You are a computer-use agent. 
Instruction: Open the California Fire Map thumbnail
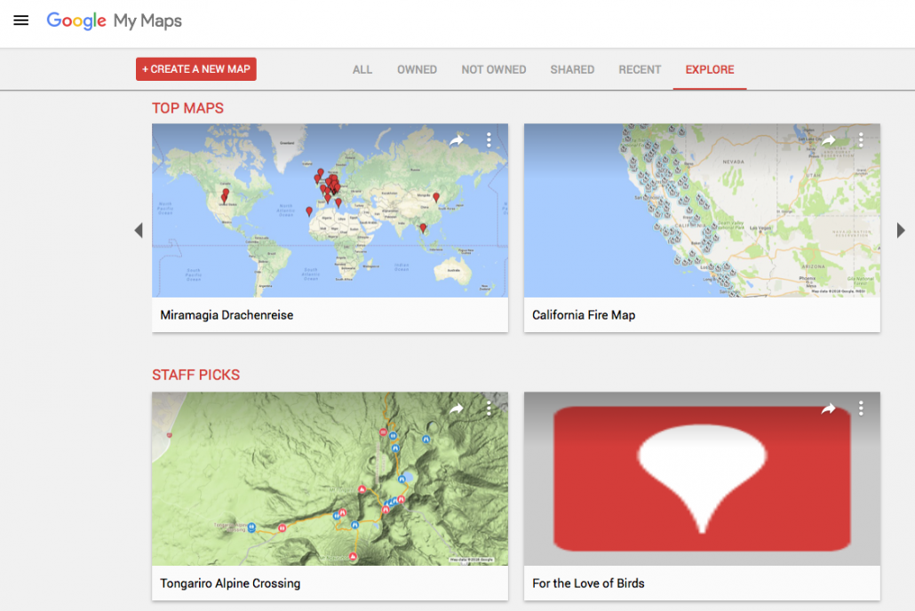click(x=702, y=210)
